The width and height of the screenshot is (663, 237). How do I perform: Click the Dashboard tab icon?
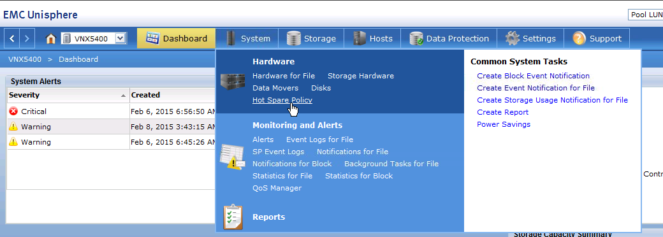point(152,38)
